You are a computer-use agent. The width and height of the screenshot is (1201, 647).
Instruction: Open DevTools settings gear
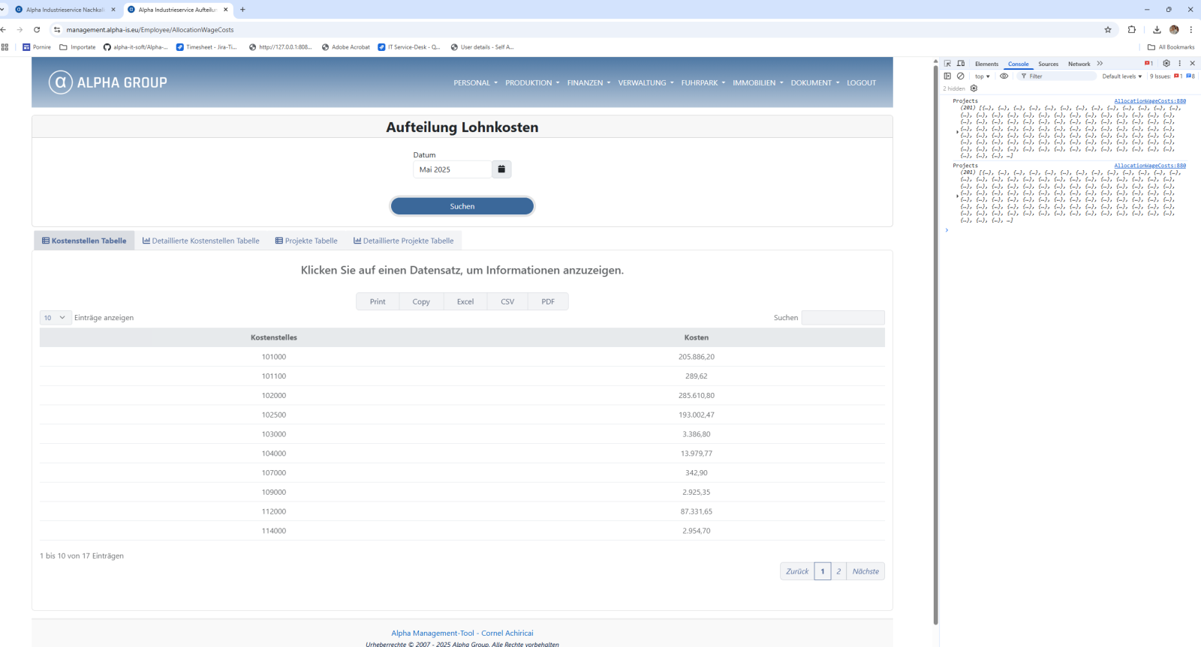tap(1166, 64)
